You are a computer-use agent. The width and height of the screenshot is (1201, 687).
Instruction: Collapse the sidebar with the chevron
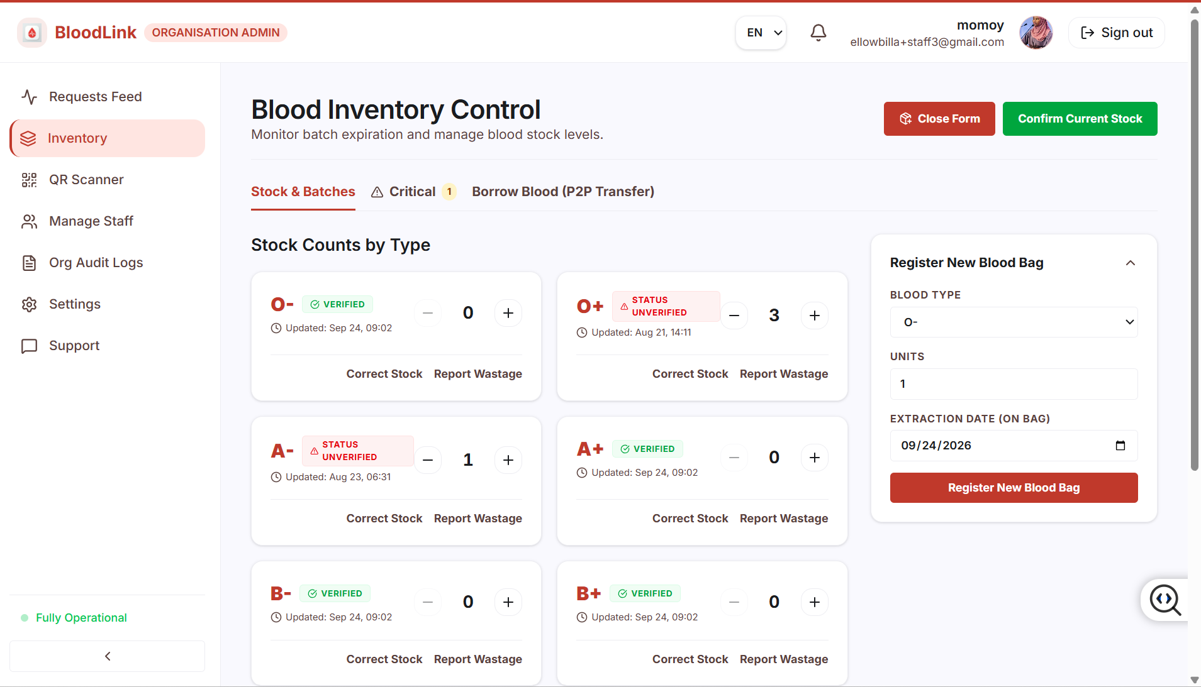click(x=107, y=656)
